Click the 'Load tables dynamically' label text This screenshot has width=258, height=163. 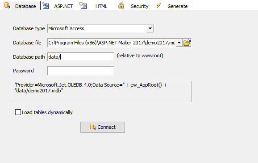tap(47, 112)
